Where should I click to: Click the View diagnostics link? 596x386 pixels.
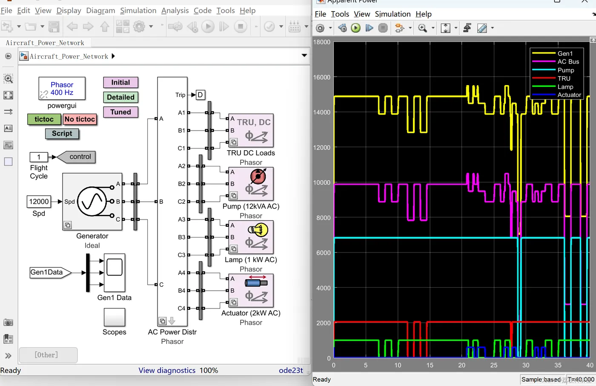click(x=167, y=371)
